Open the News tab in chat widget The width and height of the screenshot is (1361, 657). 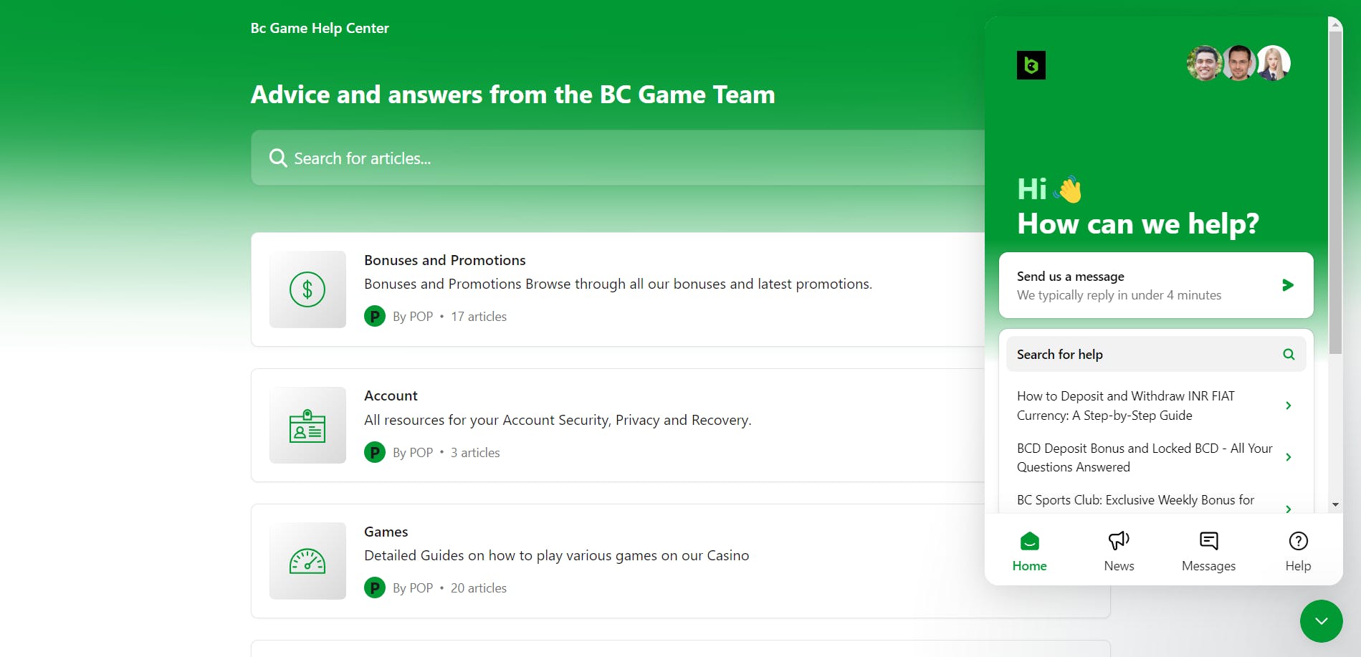pos(1119,551)
